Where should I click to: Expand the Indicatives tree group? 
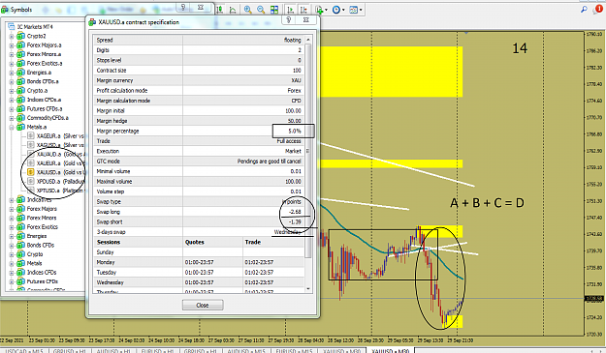tap(12, 200)
